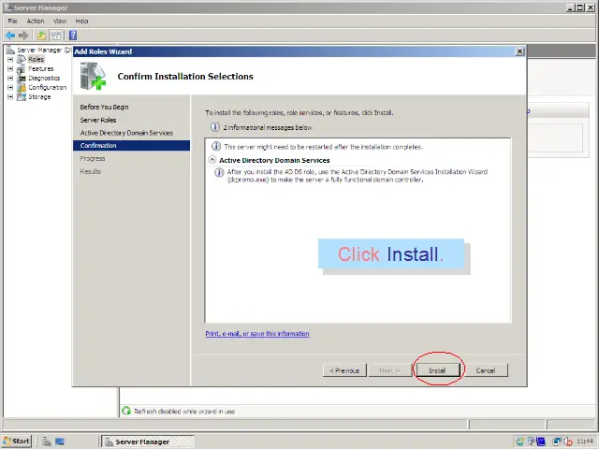Image resolution: width=599 pixels, height=449 pixels.
Task: Click the '2 informational messages below' text
Action: click(268, 127)
